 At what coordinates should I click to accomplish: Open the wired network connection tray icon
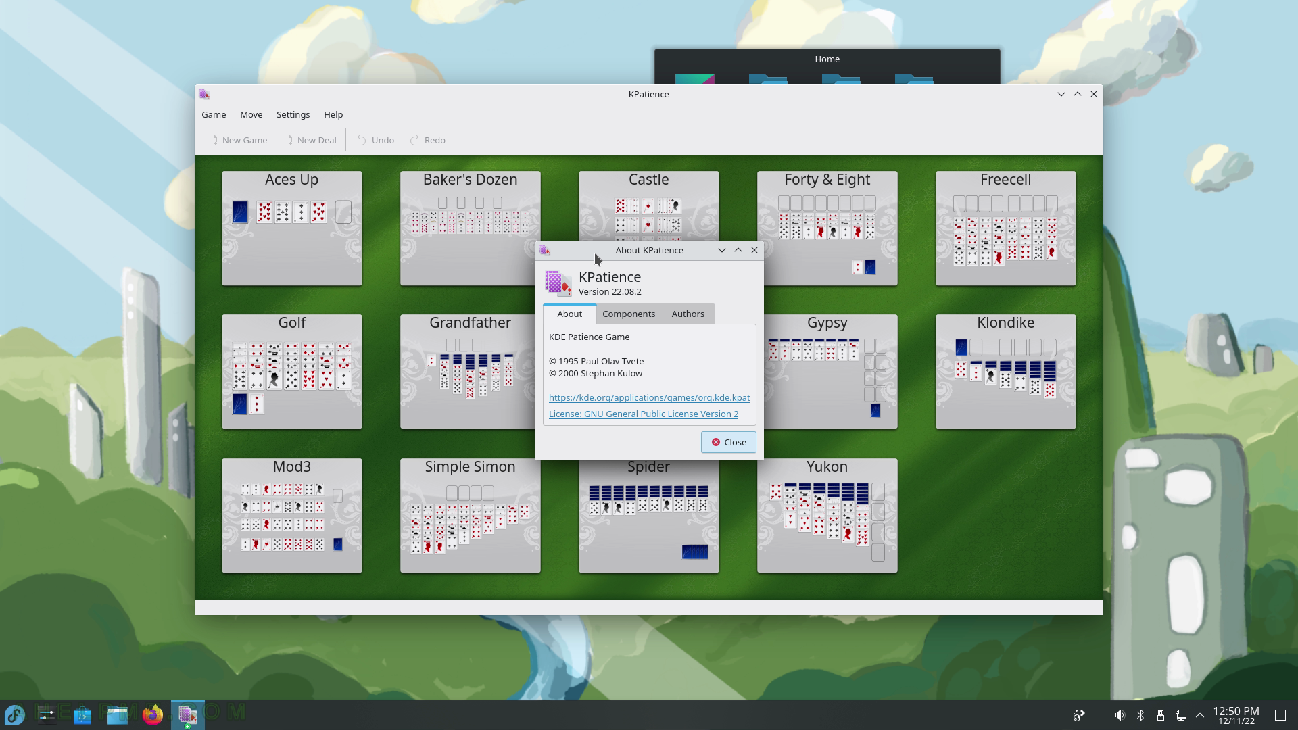1181,715
